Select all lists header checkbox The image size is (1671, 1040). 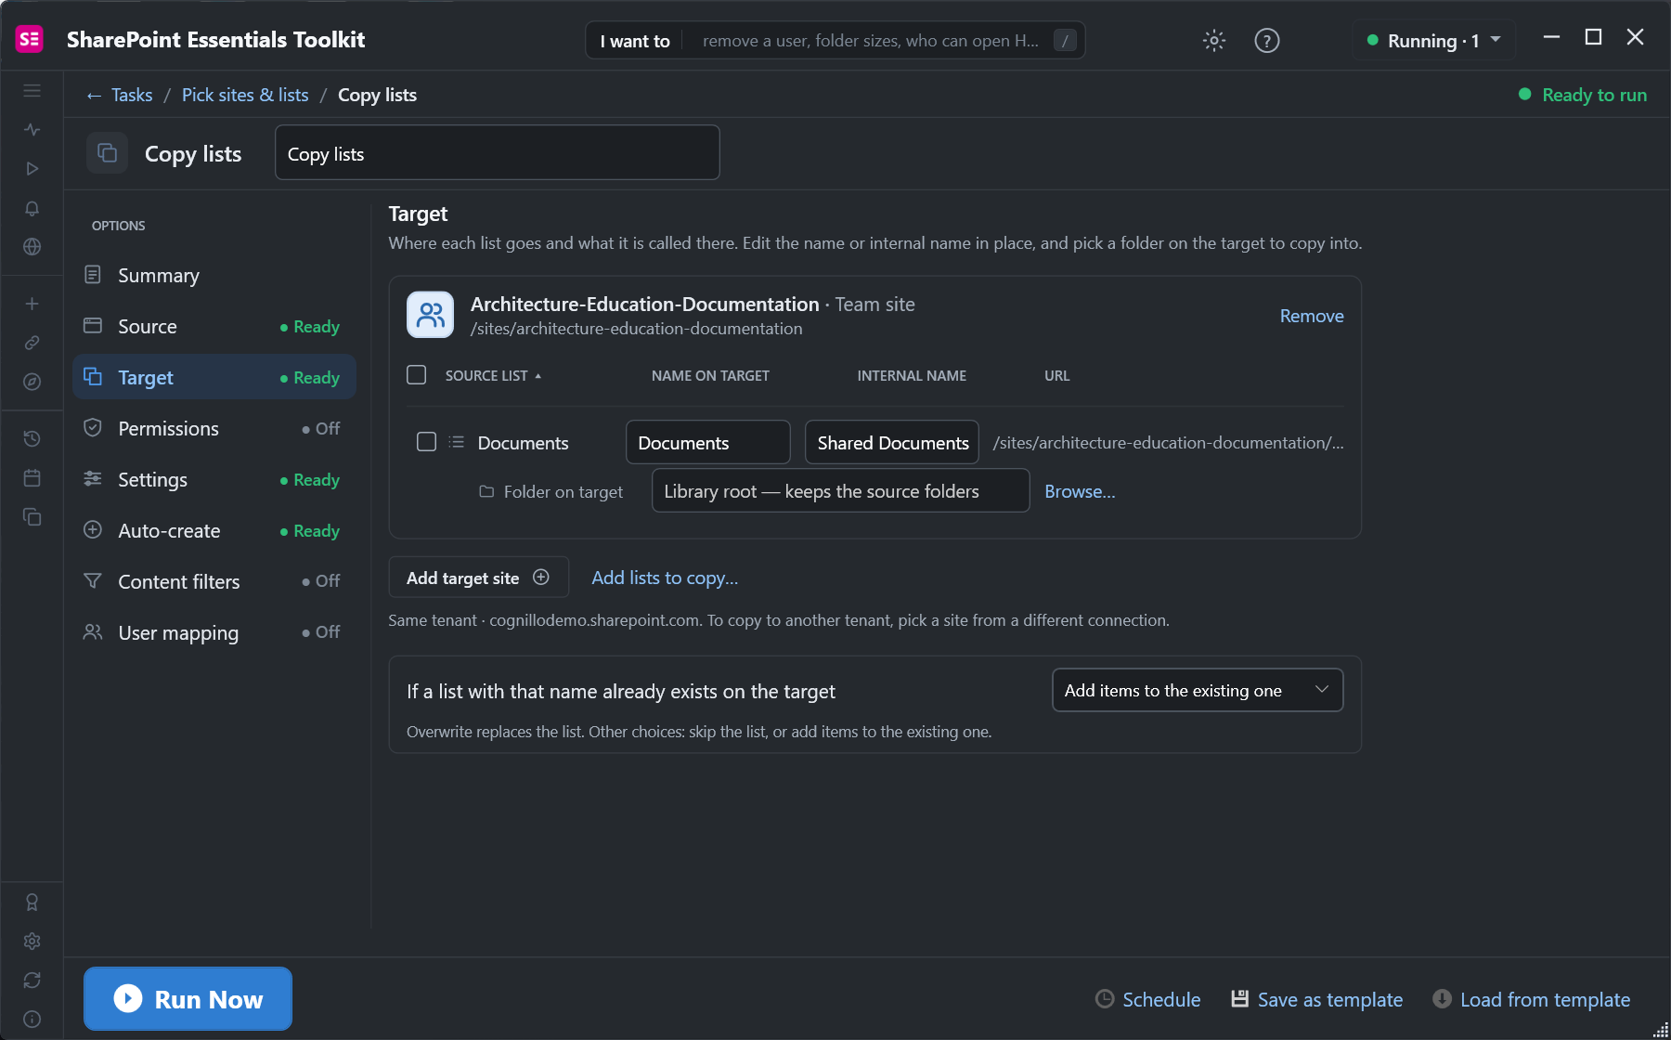pyautogui.click(x=417, y=374)
